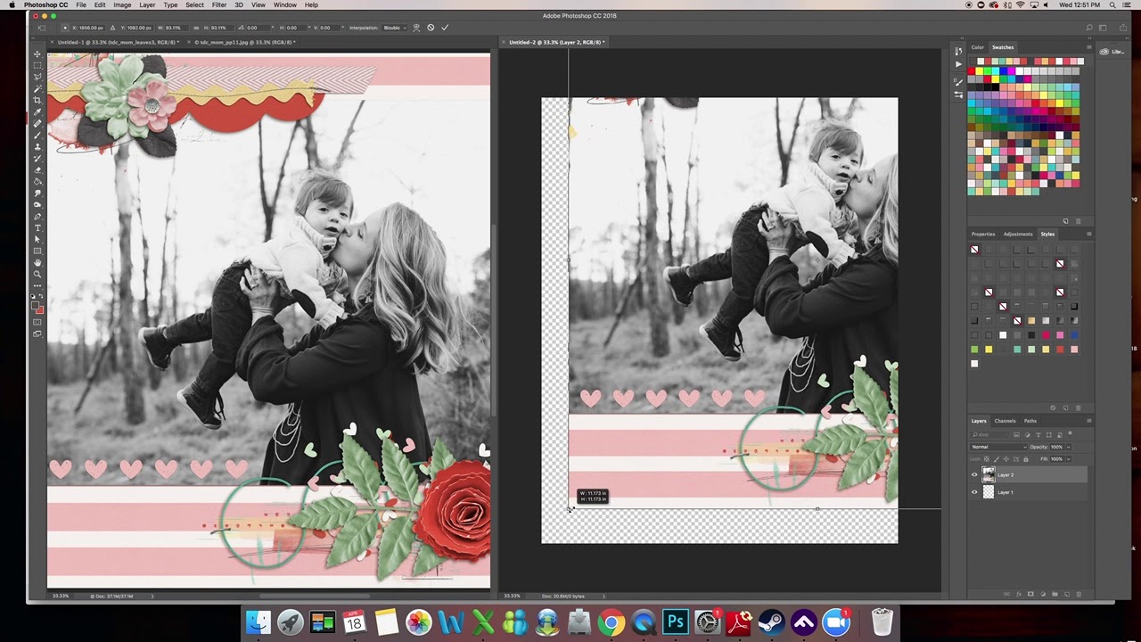Create a new layer in Layers panel
The image size is (1141, 642).
point(1067,594)
